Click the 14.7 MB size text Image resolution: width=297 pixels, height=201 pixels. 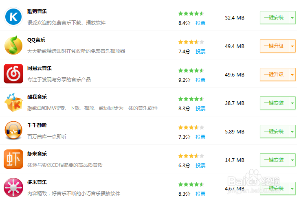click(x=235, y=160)
